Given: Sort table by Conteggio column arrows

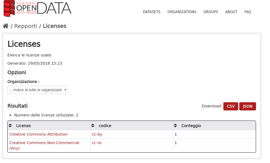Looking at the screenshot, I should point(175,125).
